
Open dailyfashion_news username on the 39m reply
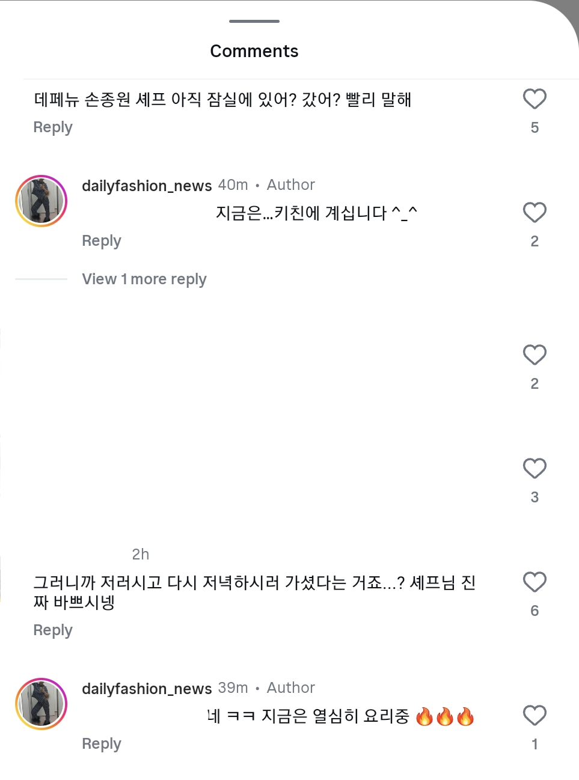tap(147, 689)
